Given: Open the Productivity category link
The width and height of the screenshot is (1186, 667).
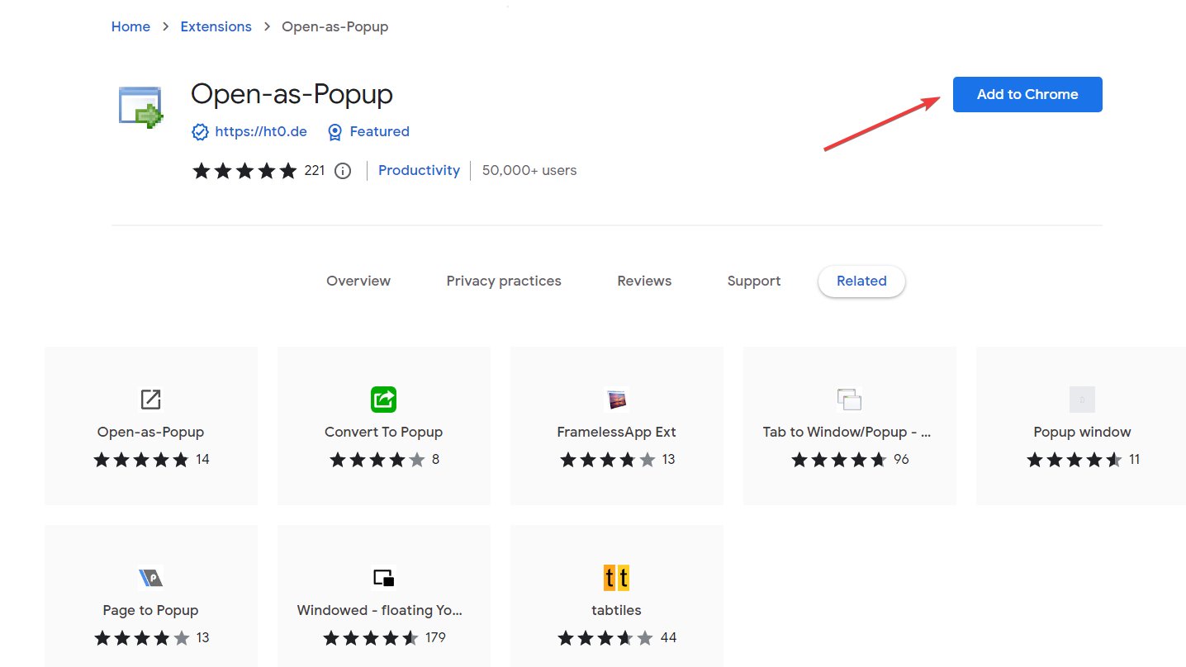Looking at the screenshot, I should click(419, 170).
